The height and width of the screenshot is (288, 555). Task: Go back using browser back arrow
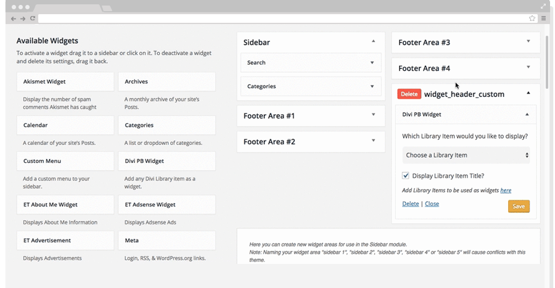coord(14,19)
